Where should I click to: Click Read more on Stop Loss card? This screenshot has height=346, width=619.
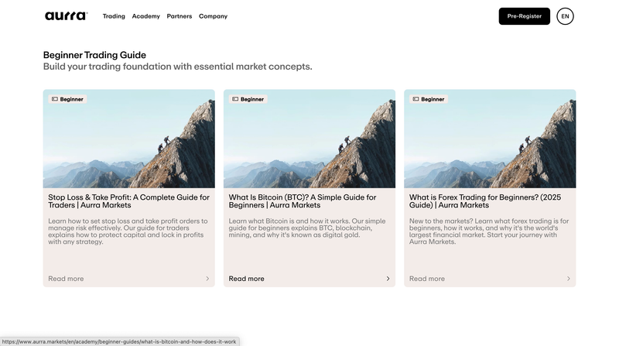point(66,279)
